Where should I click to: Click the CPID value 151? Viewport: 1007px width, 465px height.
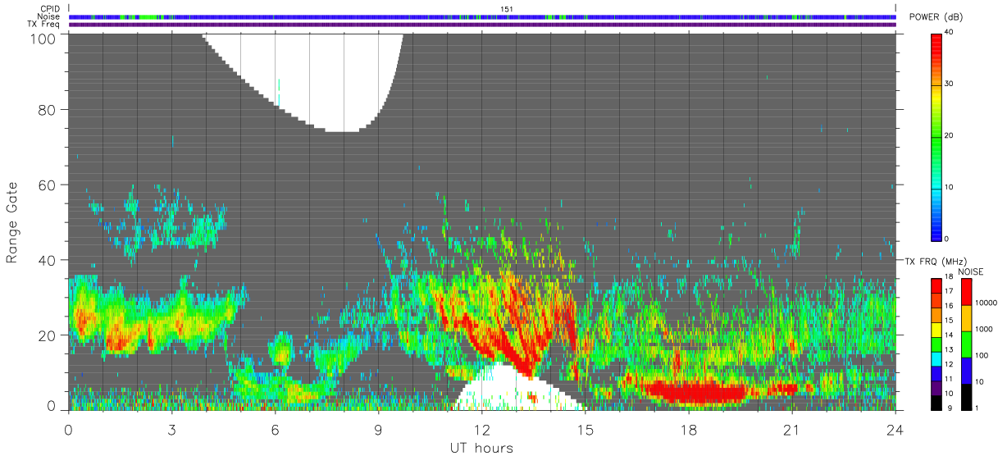(x=506, y=9)
